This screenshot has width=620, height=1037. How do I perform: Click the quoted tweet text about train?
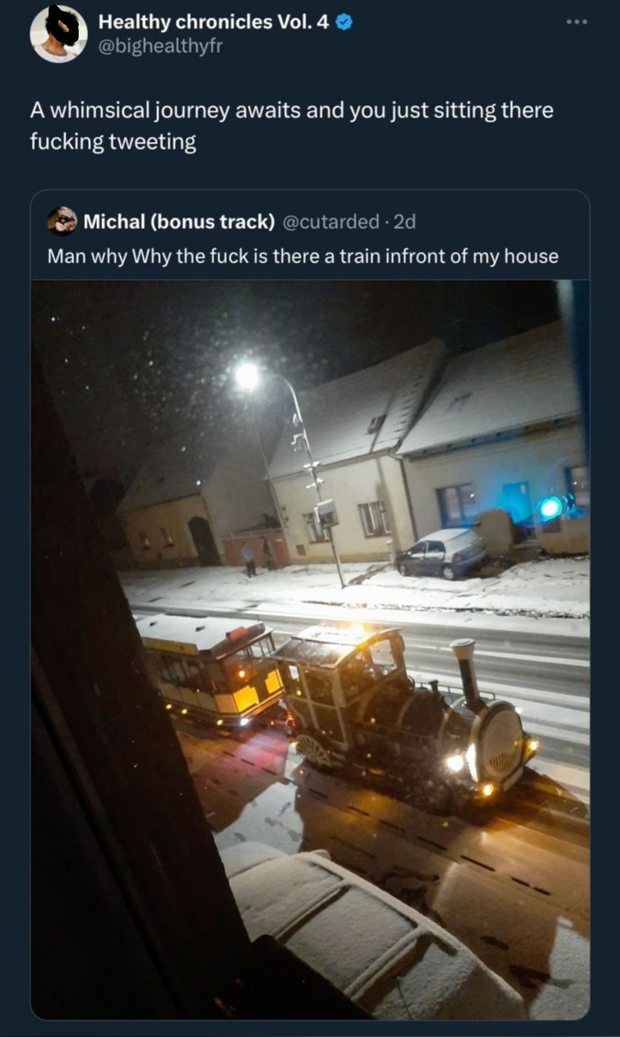303,256
